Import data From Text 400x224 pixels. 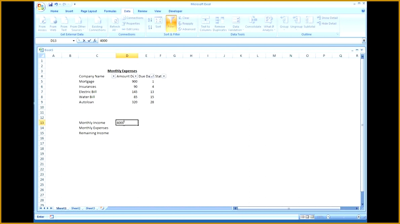tap(64, 24)
